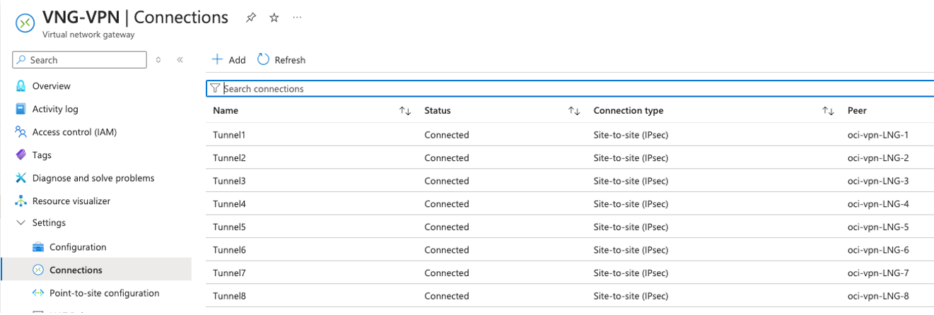Refresh the connections list
The image size is (934, 315).
pyautogui.click(x=281, y=60)
